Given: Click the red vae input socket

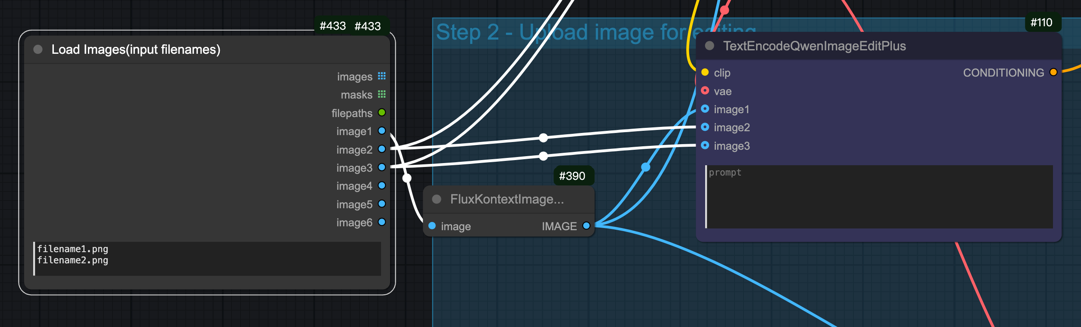Looking at the screenshot, I should 705,91.
